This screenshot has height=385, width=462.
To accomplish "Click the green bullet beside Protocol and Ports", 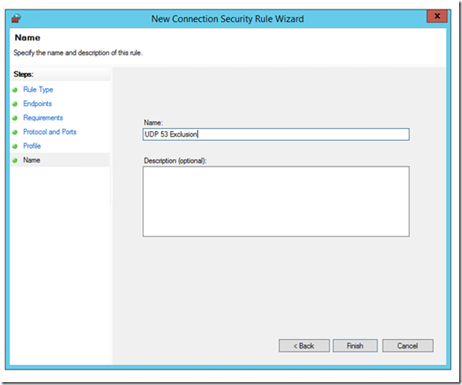I will (x=15, y=132).
